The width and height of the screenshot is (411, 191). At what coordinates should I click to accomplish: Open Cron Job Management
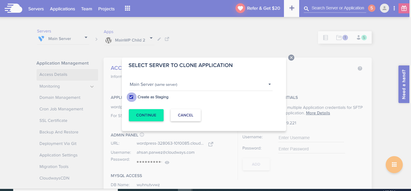[x=61, y=109]
